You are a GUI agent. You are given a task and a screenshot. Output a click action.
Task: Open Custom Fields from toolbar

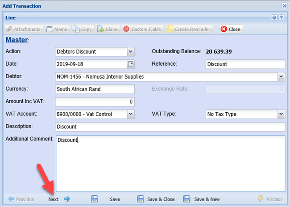142,29
